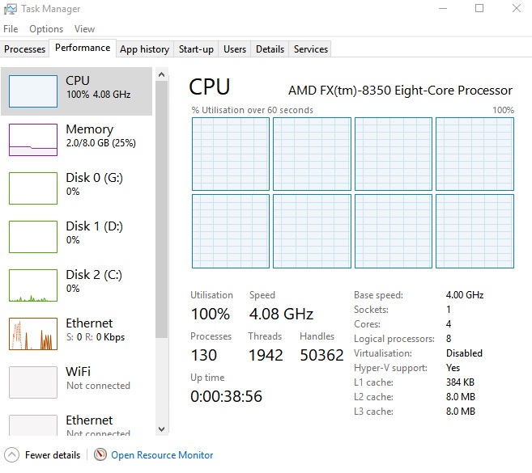Select the Memory usage thumbnail
Screen dimensions: 532x473
click(x=32, y=139)
